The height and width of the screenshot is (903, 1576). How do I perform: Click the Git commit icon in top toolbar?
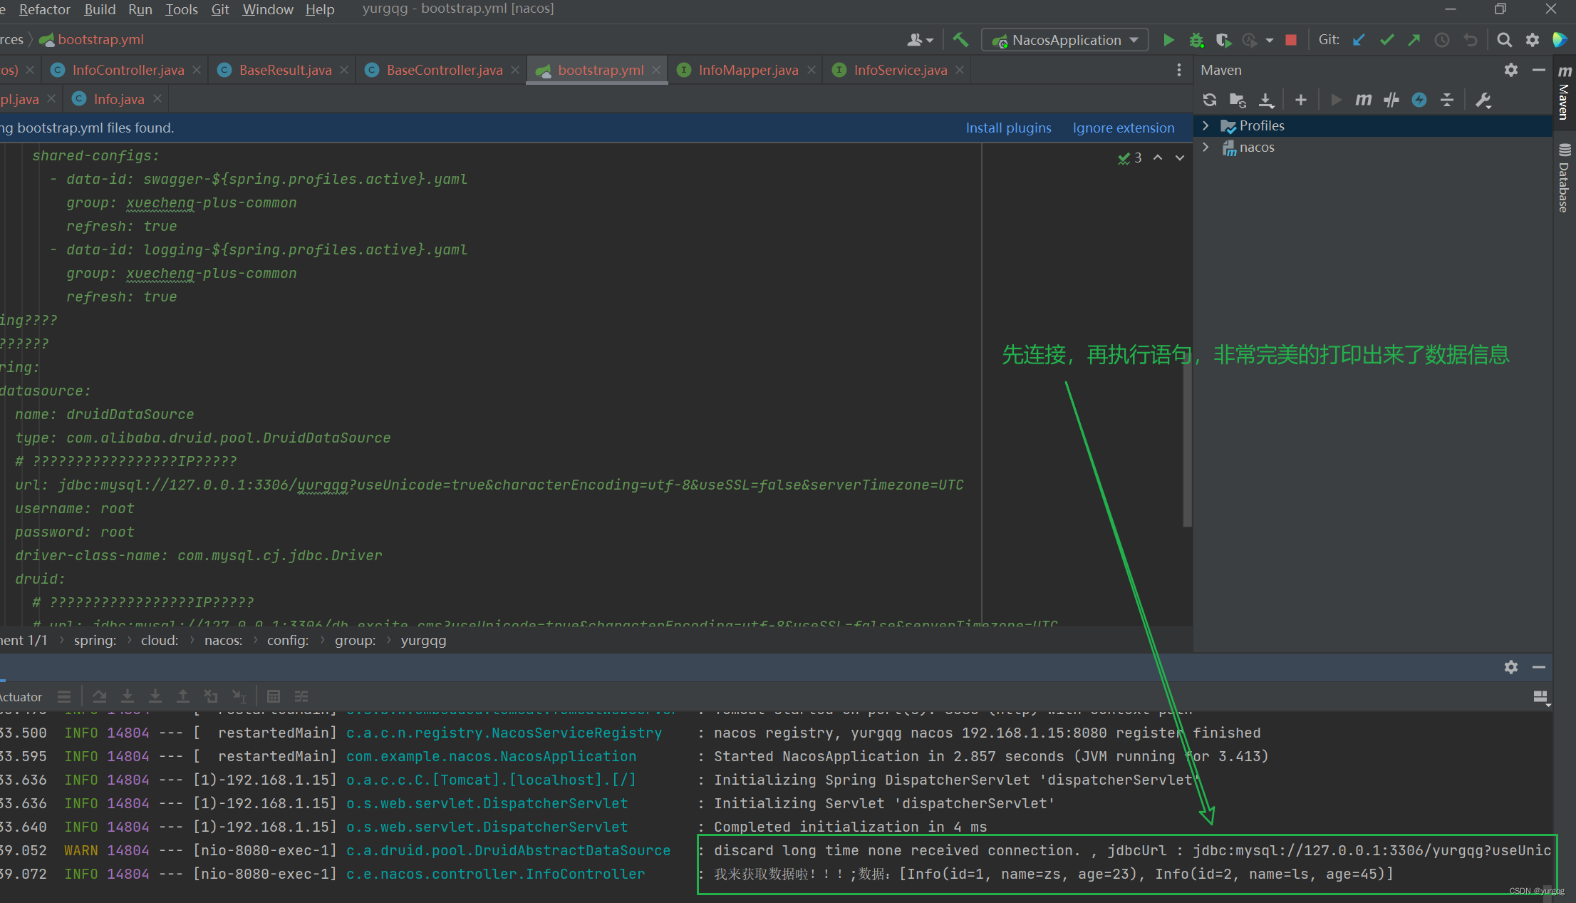click(x=1386, y=40)
